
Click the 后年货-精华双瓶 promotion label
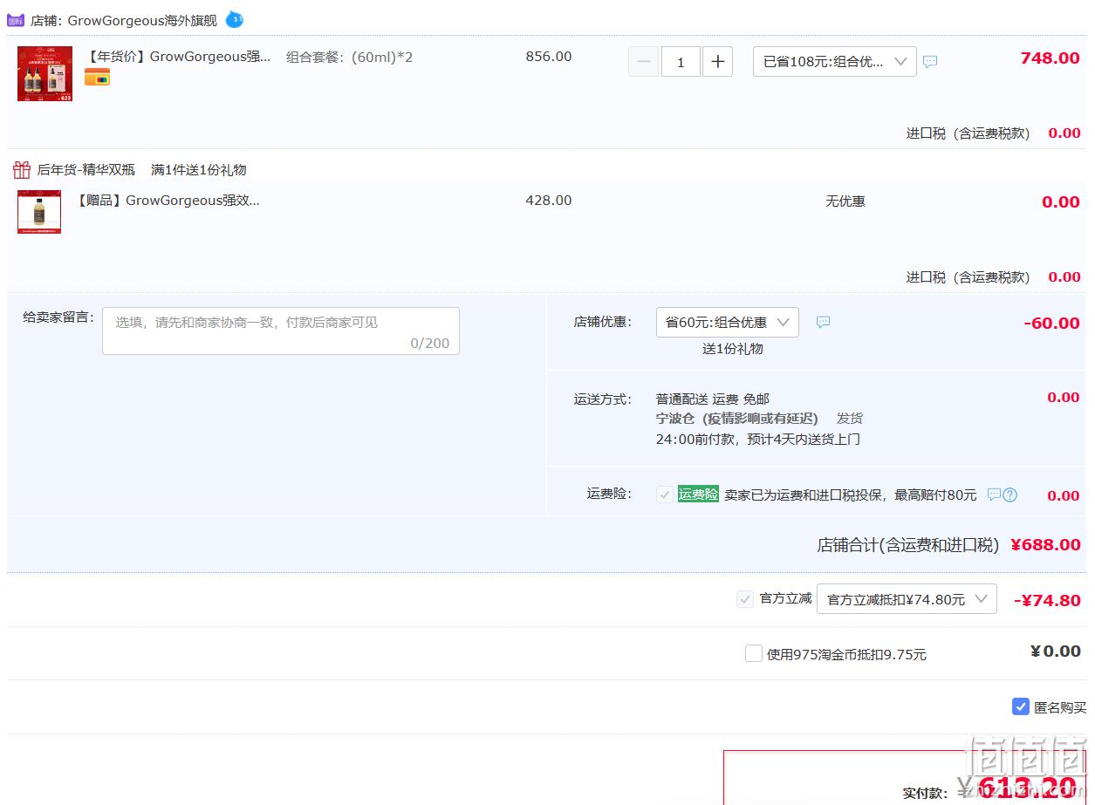(x=86, y=170)
